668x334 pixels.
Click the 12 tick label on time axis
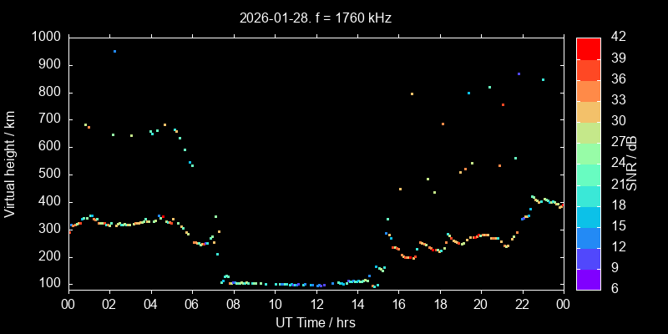[x=316, y=304]
